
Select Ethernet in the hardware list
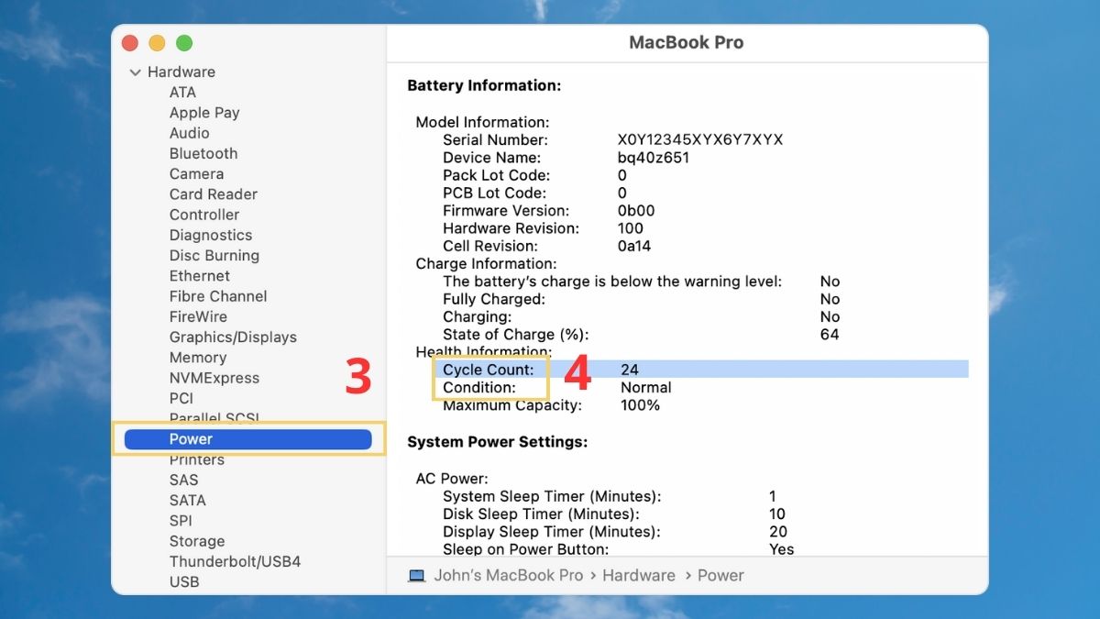pyautogui.click(x=199, y=275)
